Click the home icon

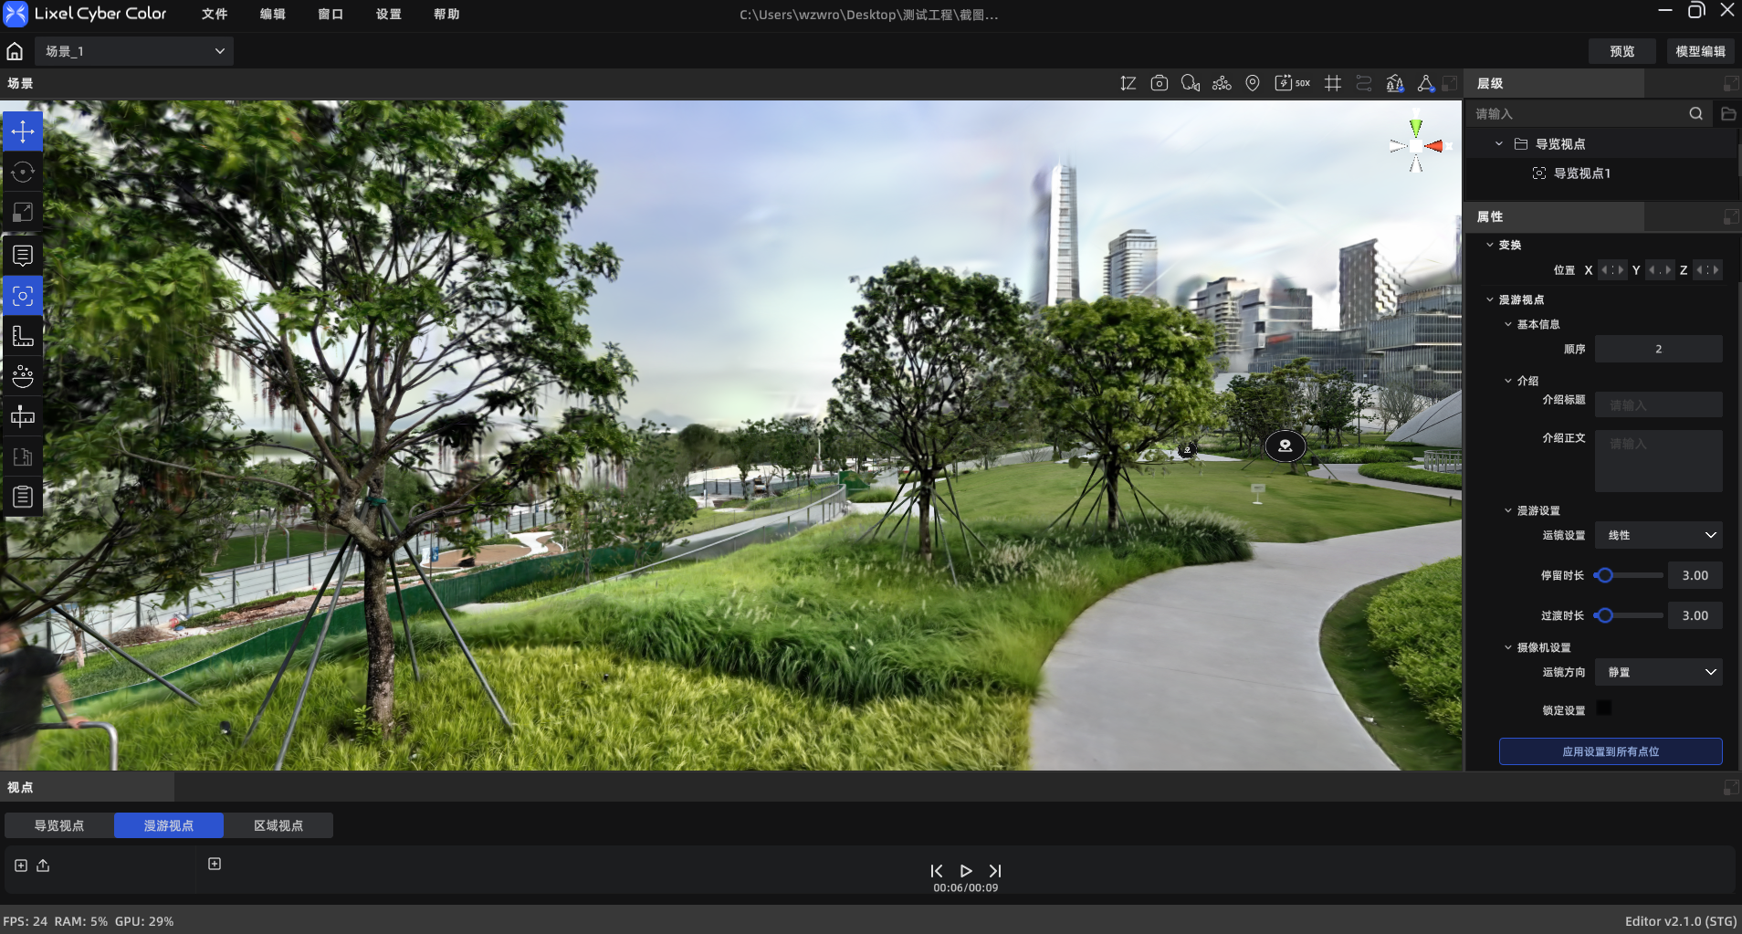tap(15, 51)
